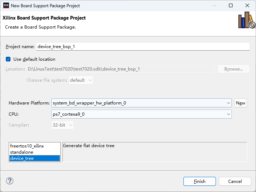The width and height of the screenshot is (256, 192).
Task: Click the Browse button for location
Action: (x=234, y=69)
